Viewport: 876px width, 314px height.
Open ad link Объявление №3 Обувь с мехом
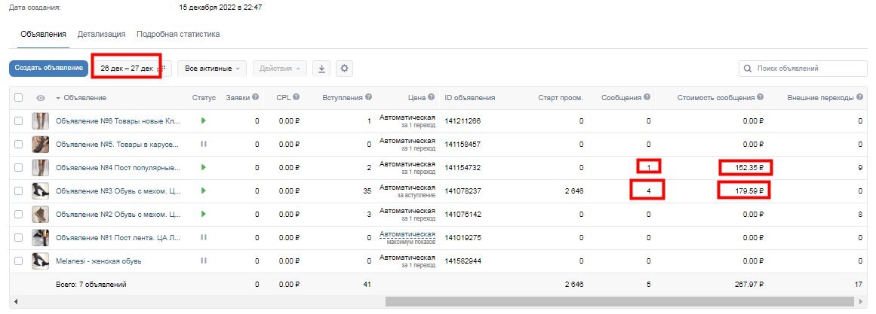(118, 191)
